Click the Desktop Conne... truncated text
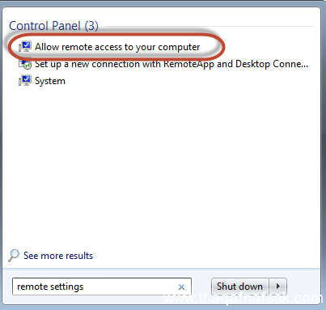The image size is (326, 310). pos(272,64)
